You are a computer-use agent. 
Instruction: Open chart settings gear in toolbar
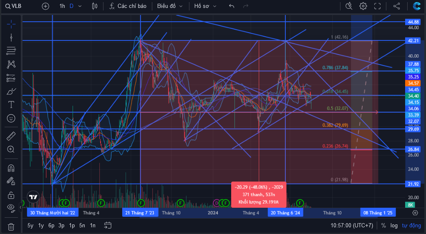363,6
